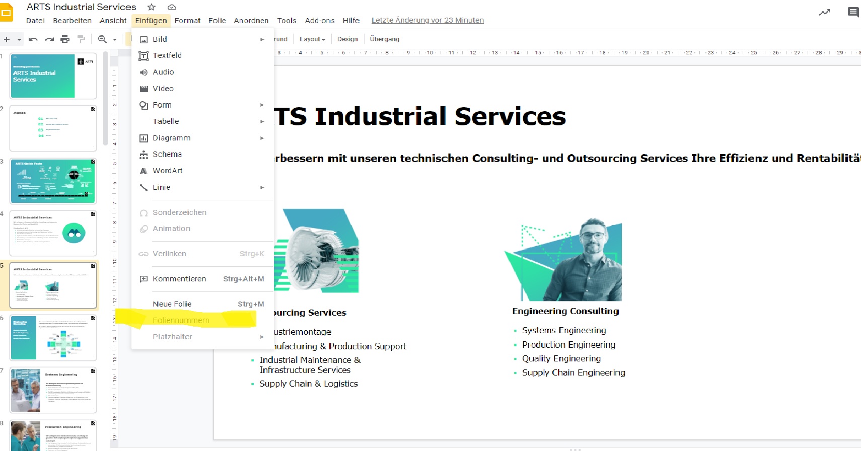
Task: Open the Tools menu
Action: (x=286, y=21)
